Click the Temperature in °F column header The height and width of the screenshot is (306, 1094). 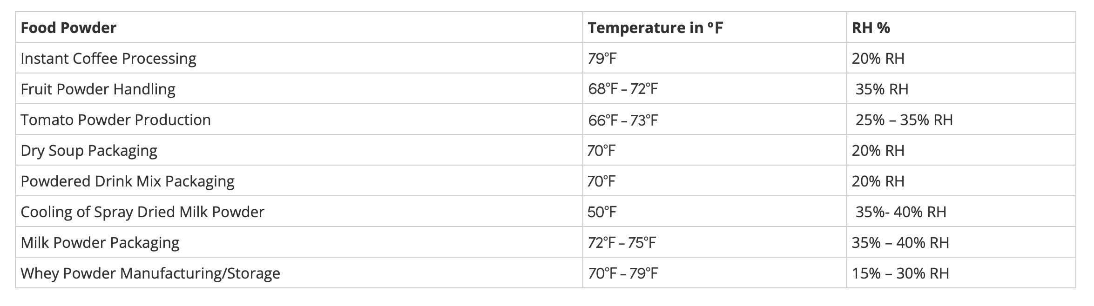[x=655, y=28]
